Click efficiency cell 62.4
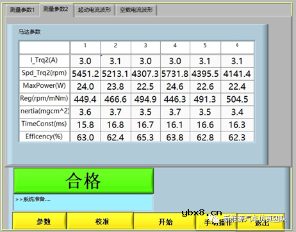Image resolution: width=296 pixels, height=232 pixels. click(x=115, y=137)
